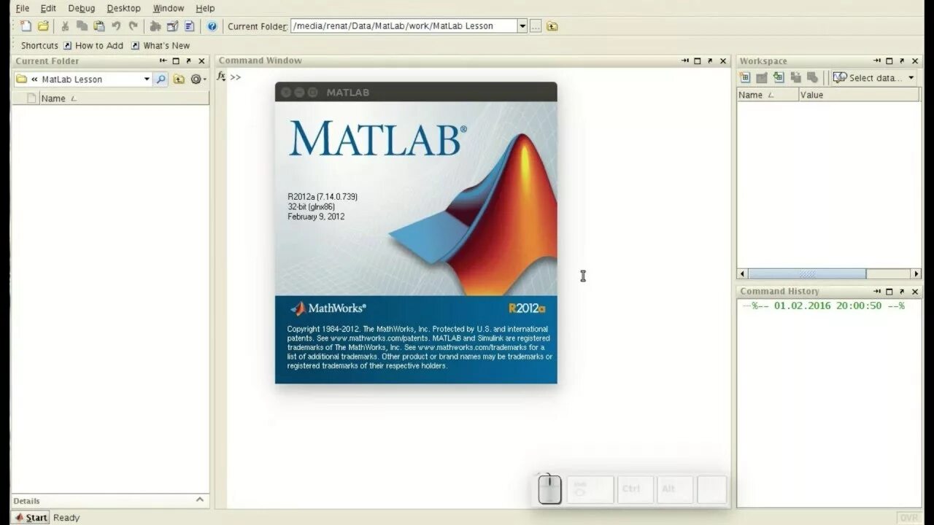Click the Open file icon in toolbar
The width and height of the screenshot is (934, 525).
[x=43, y=26]
